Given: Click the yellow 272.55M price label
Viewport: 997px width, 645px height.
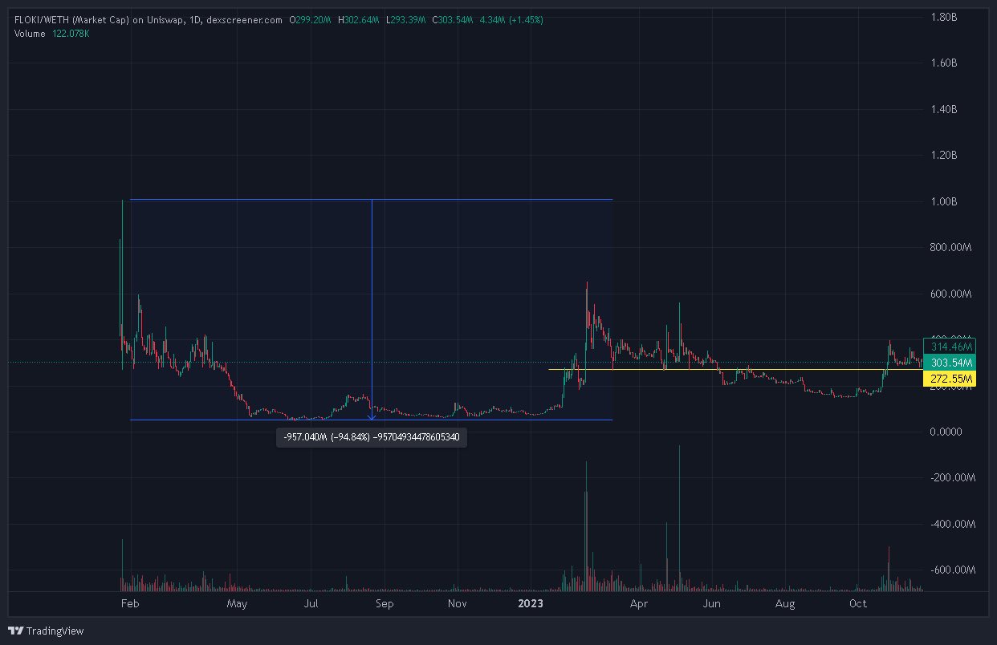Looking at the screenshot, I should pyautogui.click(x=950, y=379).
